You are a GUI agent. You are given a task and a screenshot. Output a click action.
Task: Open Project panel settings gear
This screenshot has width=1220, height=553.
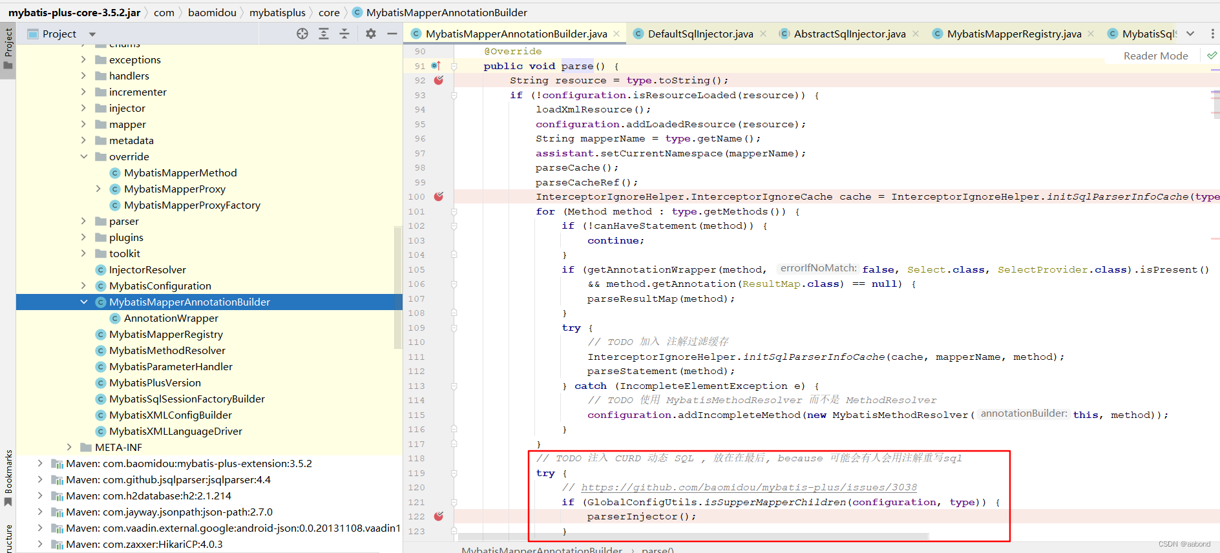(371, 34)
